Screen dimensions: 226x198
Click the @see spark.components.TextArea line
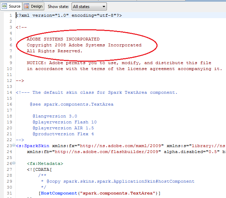coord(72,104)
